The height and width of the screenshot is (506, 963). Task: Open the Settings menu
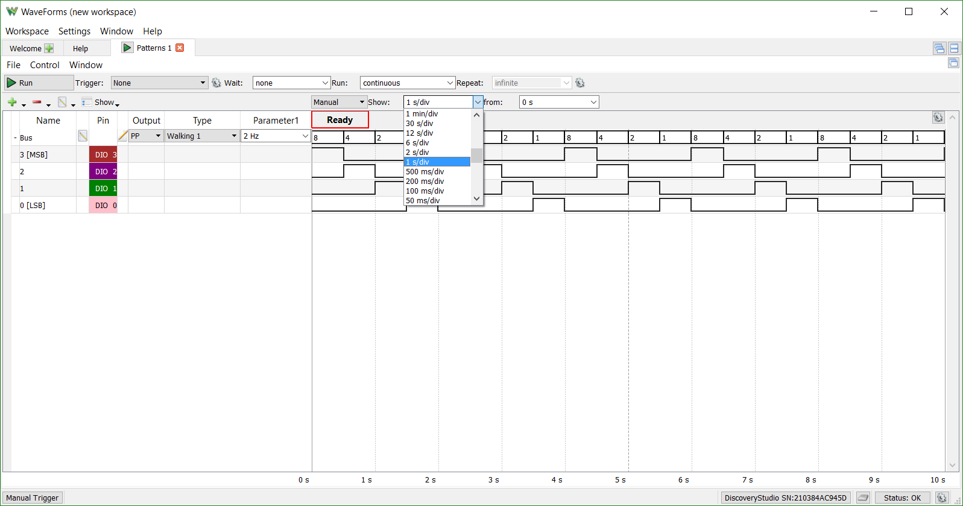click(x=74, y=31)
